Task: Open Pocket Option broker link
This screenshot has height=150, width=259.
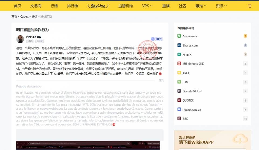Action: pyautogui.click(x=192, y=109)
